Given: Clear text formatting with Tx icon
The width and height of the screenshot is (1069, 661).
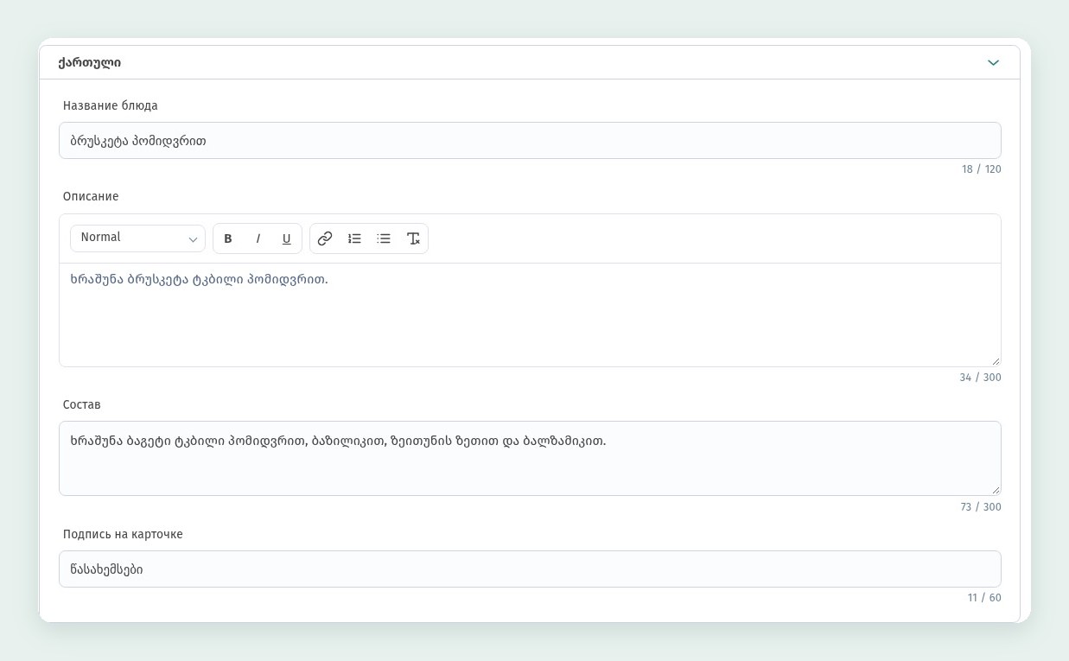Looking at the screenshot, I should (413, 238).
